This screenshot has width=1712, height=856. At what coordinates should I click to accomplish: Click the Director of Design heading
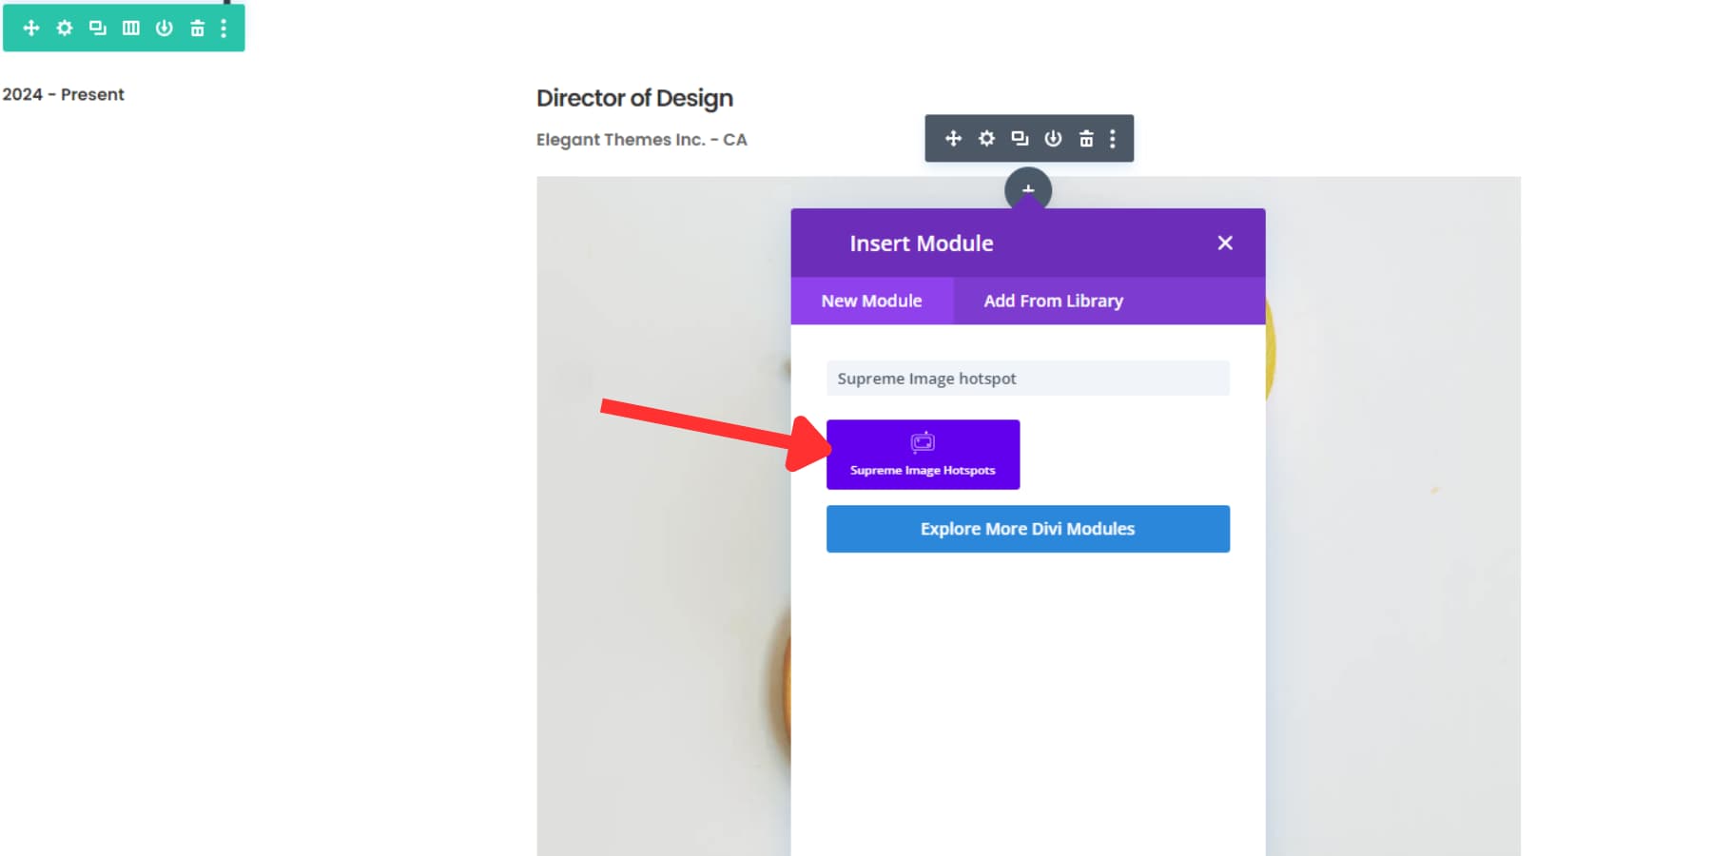coord(634,98)
